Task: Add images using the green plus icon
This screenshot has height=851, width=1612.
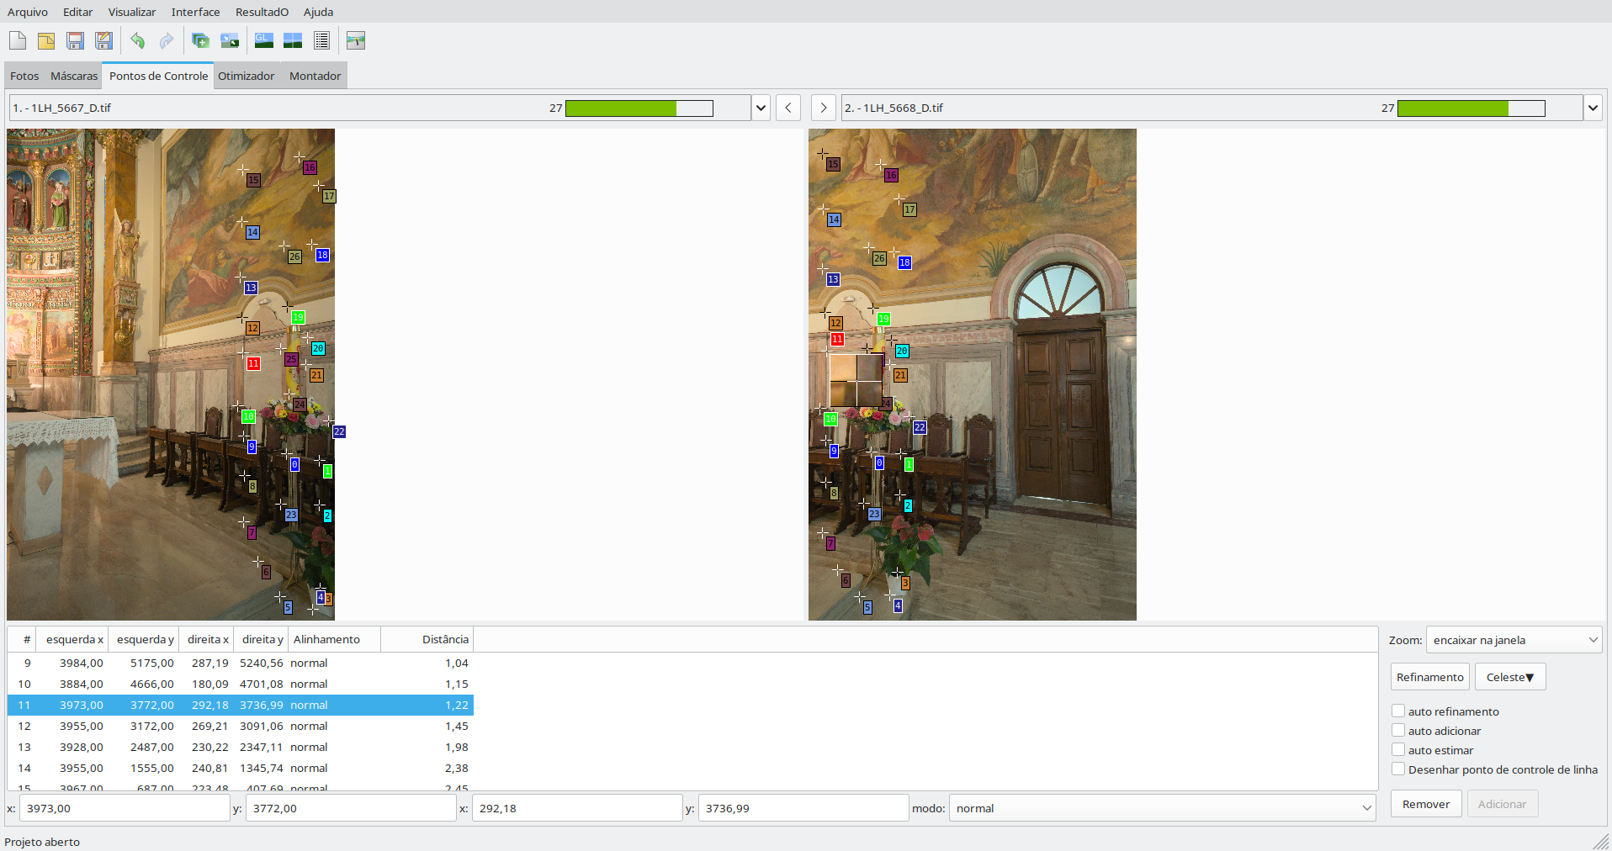Action: 200,40
